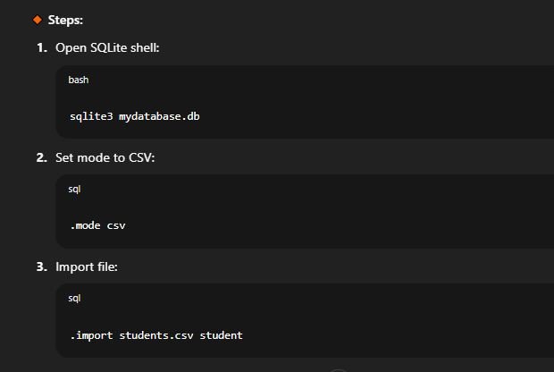Click the "bash" code block language label
Viewport: 554px width, 372px height.
point(79,80)
